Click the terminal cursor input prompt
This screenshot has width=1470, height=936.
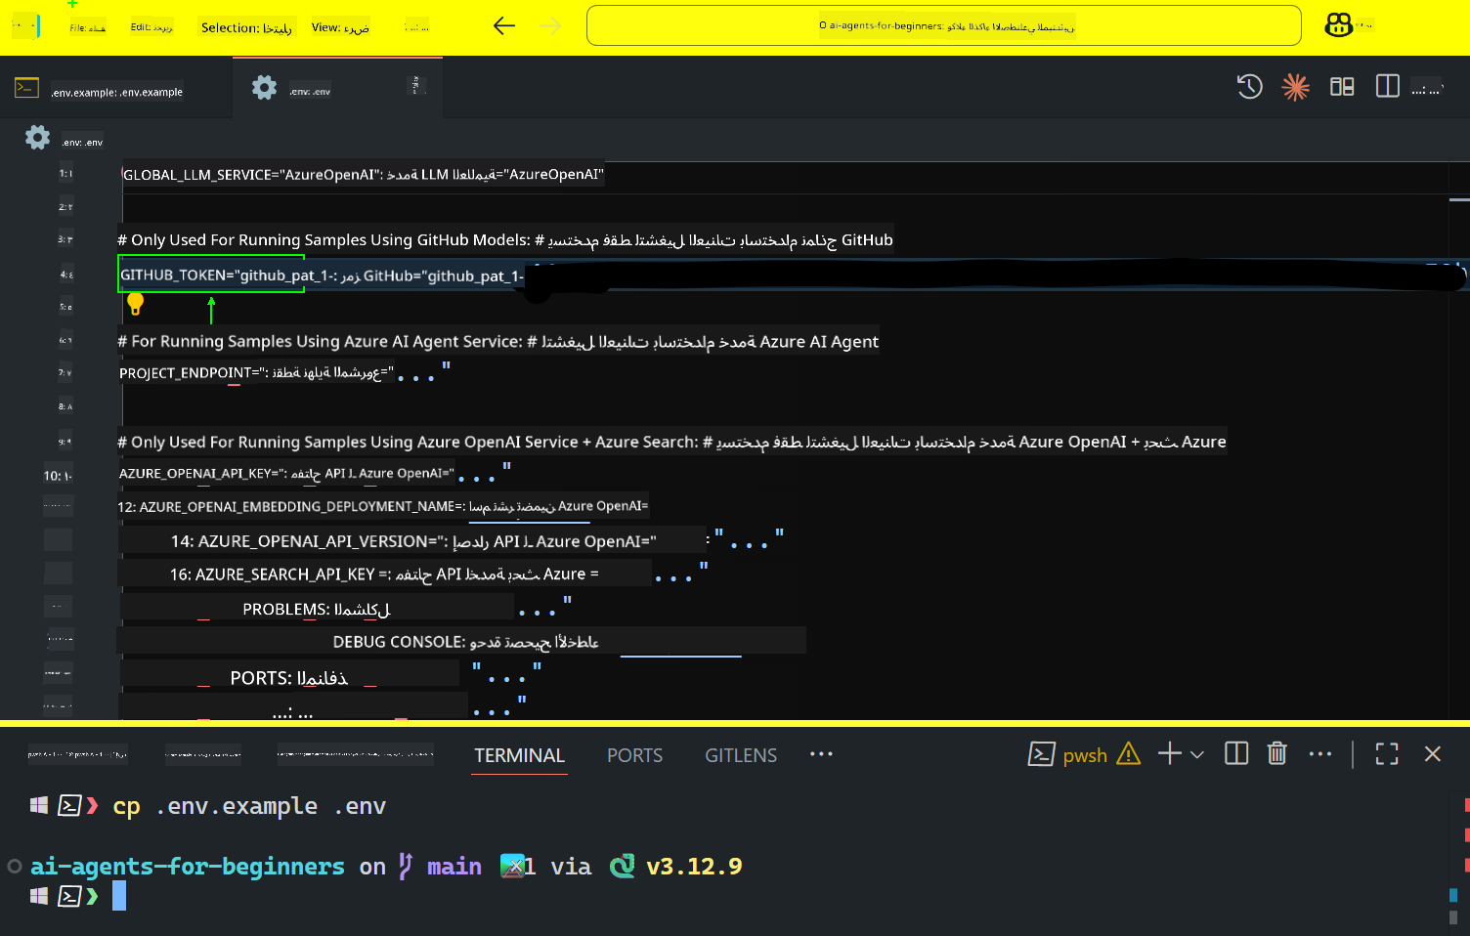[118, 896]
